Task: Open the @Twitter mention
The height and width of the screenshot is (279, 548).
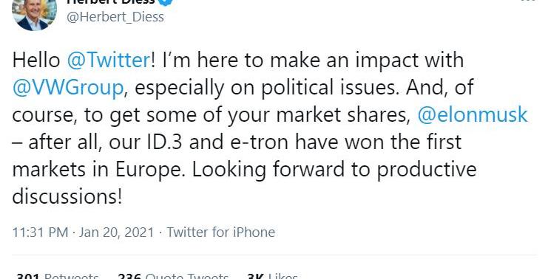Action: tap(109, 60)
